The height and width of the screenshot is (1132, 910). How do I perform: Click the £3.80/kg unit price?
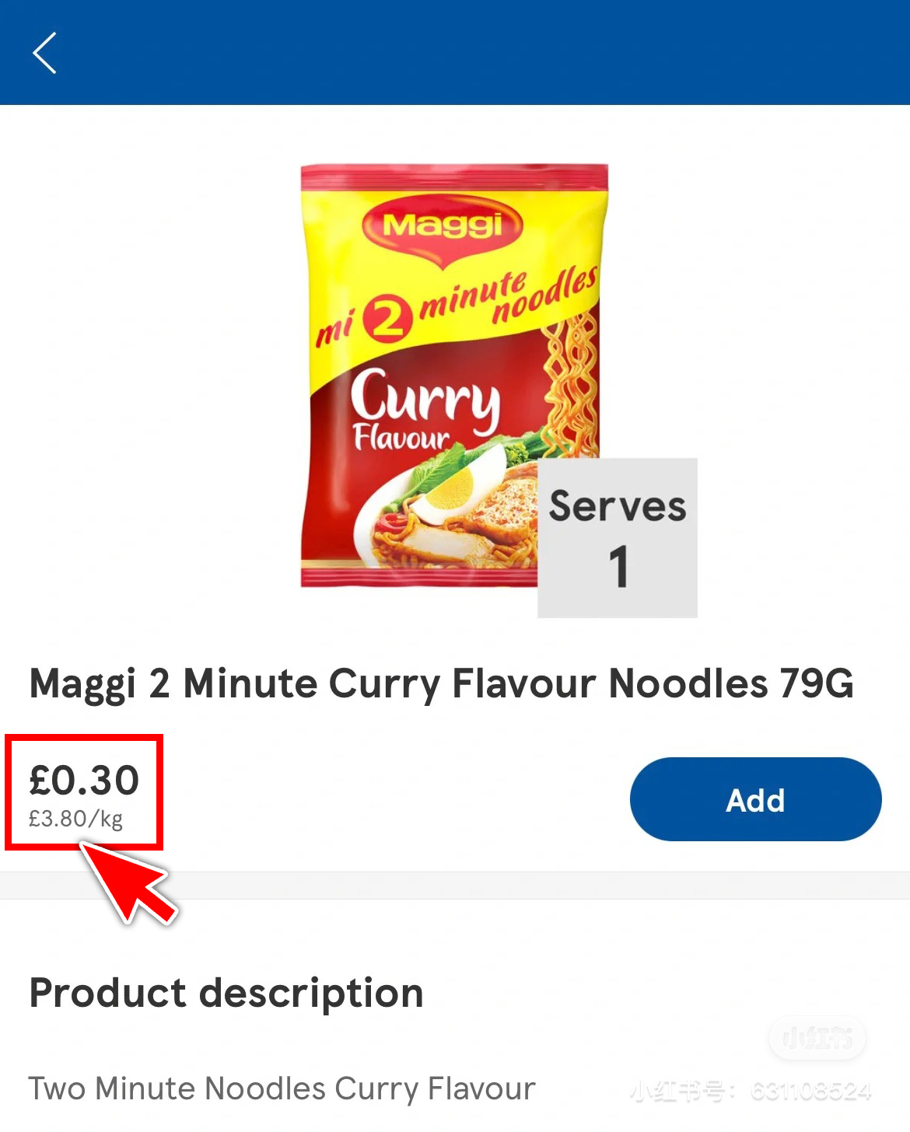(75, 819)
